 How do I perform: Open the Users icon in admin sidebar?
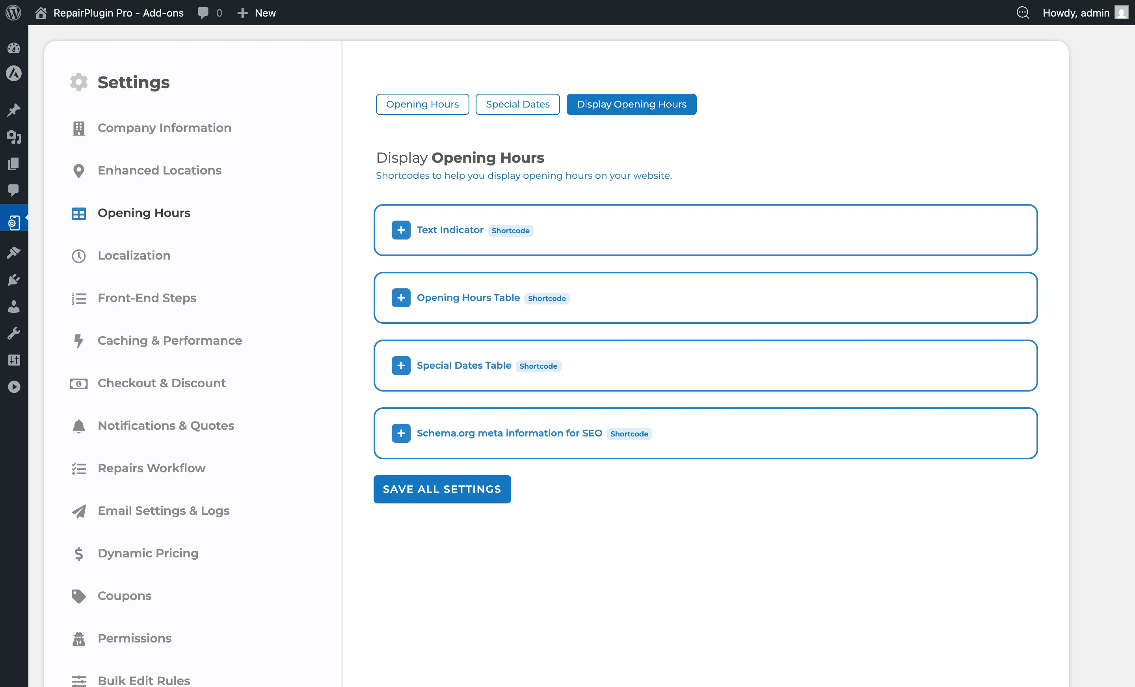coord(14,306)
